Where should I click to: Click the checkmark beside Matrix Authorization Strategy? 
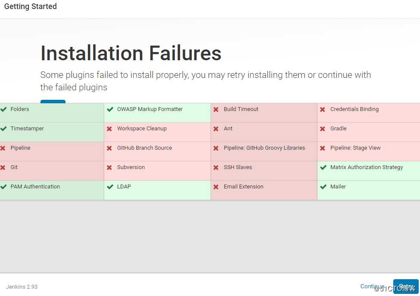323,167
